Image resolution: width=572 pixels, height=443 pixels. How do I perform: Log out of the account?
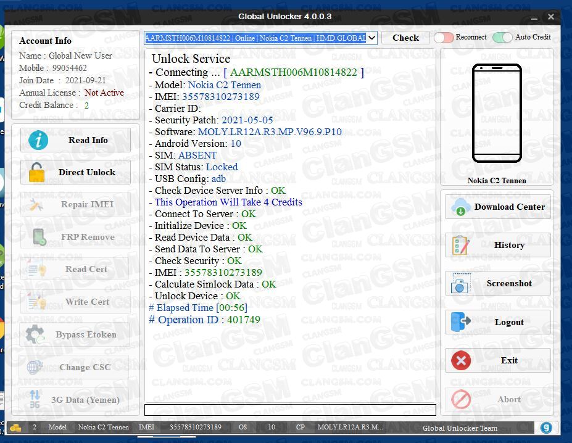pos(497,322)
